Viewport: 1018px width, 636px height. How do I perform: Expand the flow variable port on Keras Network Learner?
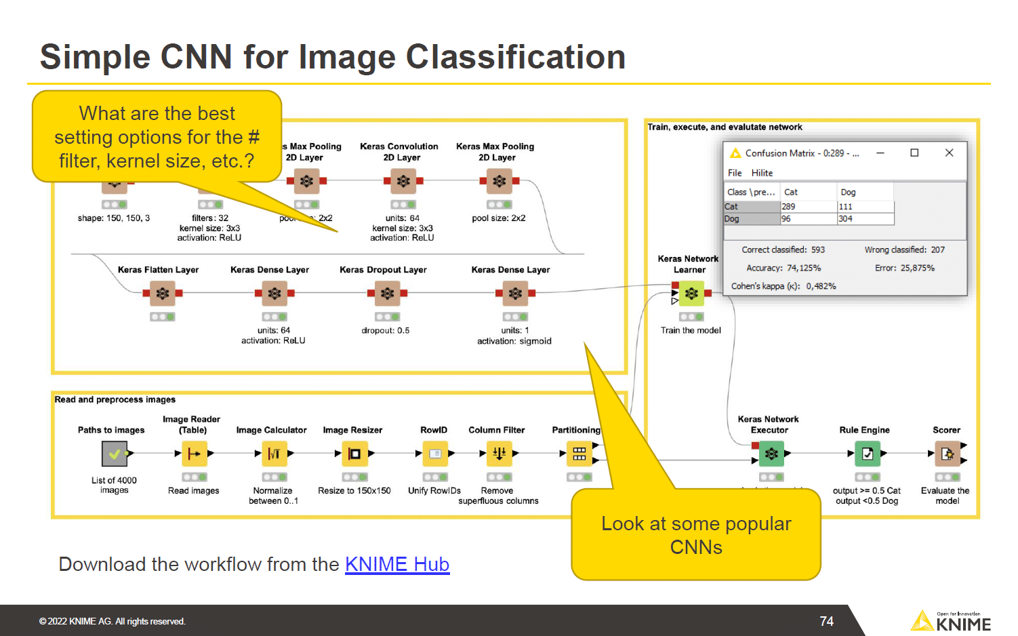[674, 300]
